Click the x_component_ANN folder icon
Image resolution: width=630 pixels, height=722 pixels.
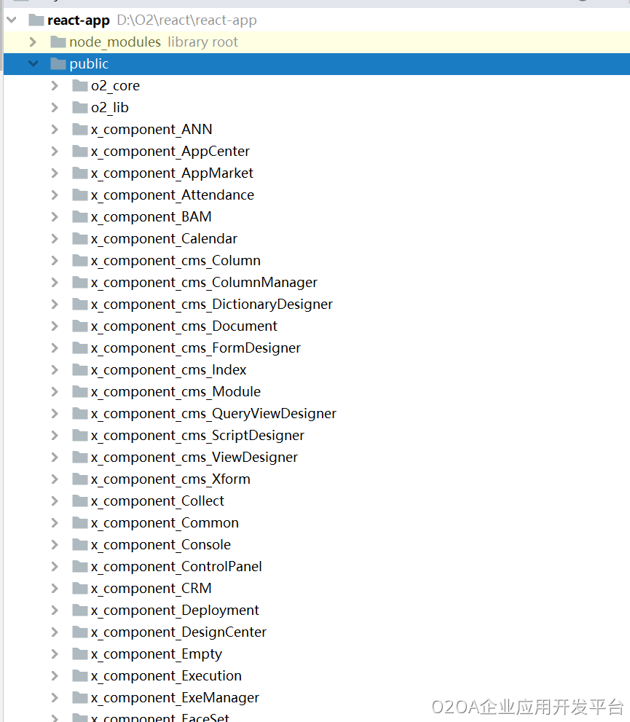click(79, 130)
